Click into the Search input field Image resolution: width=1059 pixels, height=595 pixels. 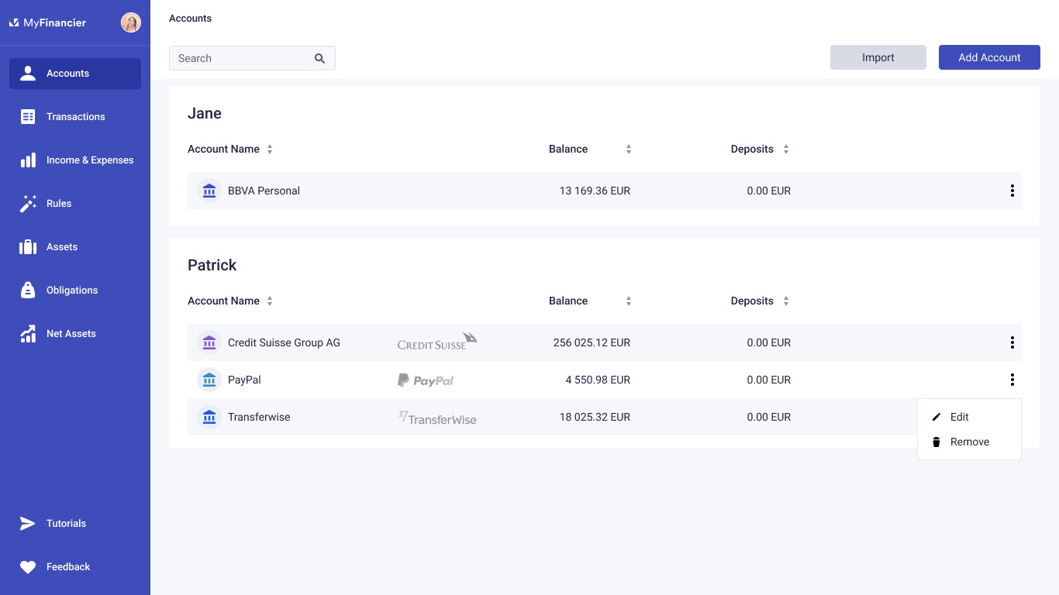tap(240, 58)
